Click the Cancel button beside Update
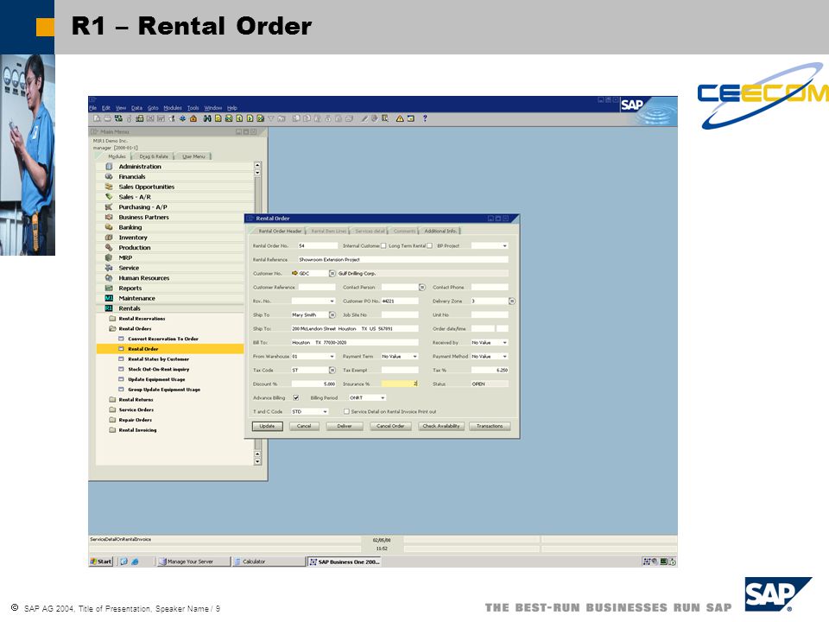Image resolution: width=829 pixels, height=622 pixels. click(x=304, y=426)
